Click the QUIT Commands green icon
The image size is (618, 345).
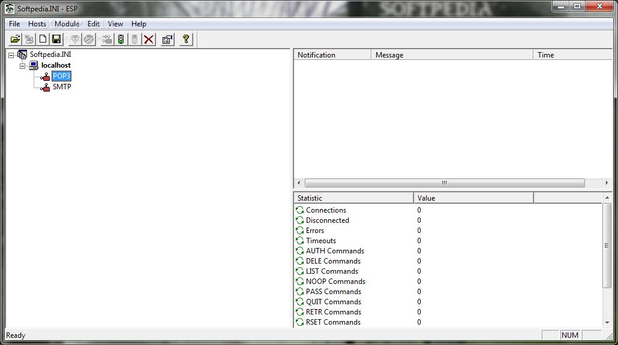pos(300,302)
